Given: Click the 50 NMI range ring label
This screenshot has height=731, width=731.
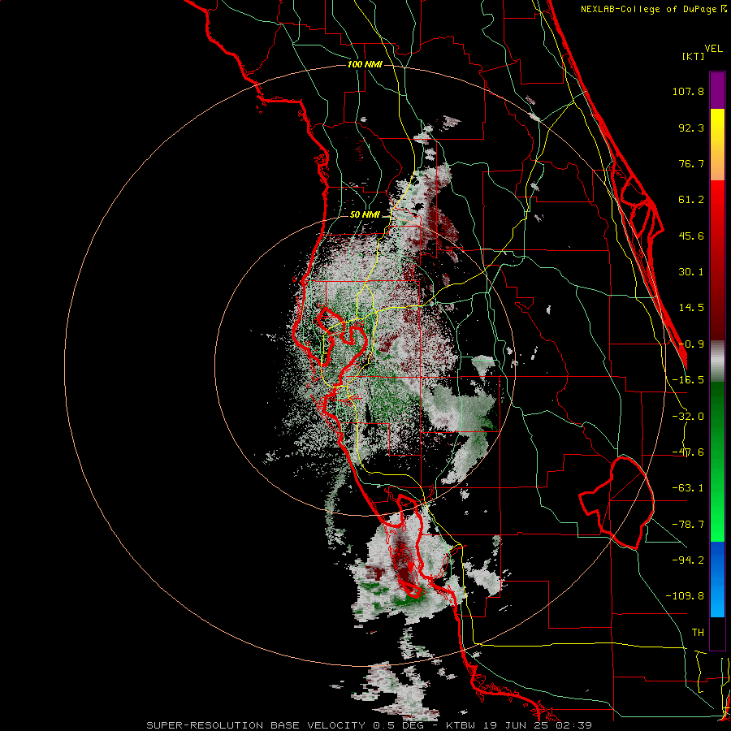Looking at the screenshot, I should point(365,214).
